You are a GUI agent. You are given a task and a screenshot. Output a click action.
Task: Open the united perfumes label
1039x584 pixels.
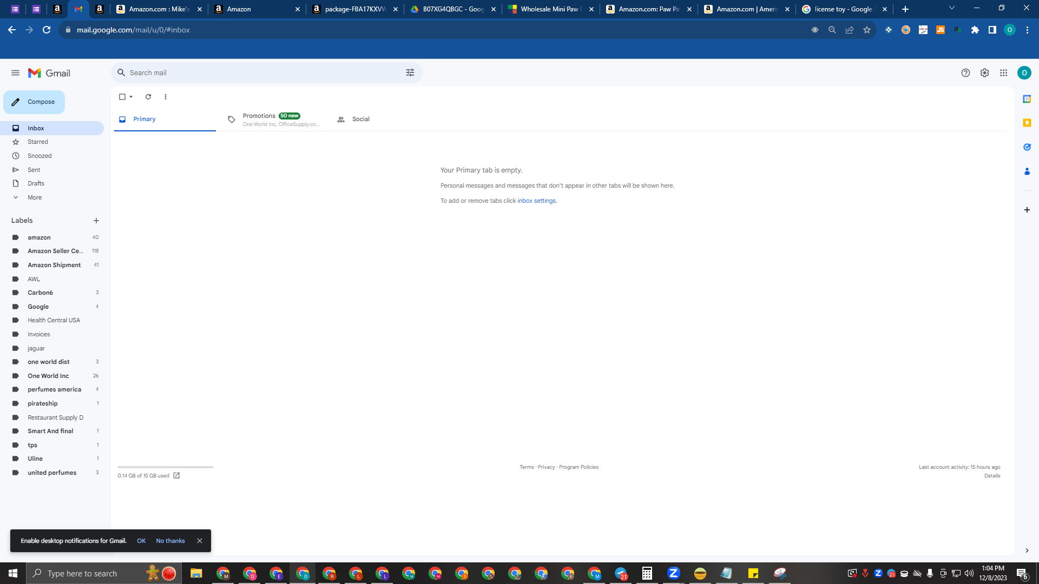pyautogui.click(x=52, y=473)
